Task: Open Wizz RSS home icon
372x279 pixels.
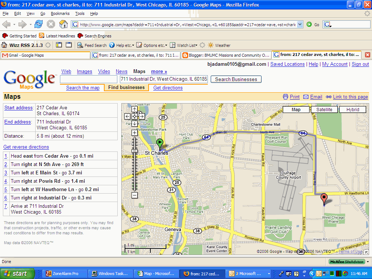Action: pyautogui.click(x=4, y=45)
